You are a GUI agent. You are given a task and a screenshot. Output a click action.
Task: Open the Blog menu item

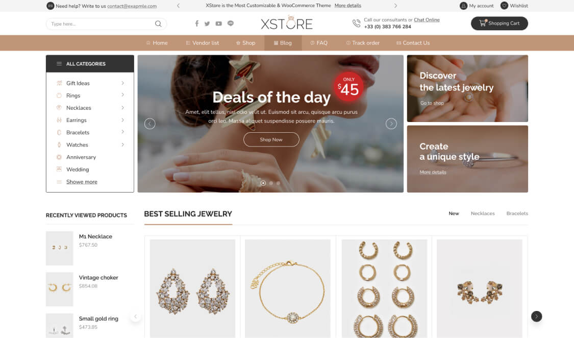283,43
